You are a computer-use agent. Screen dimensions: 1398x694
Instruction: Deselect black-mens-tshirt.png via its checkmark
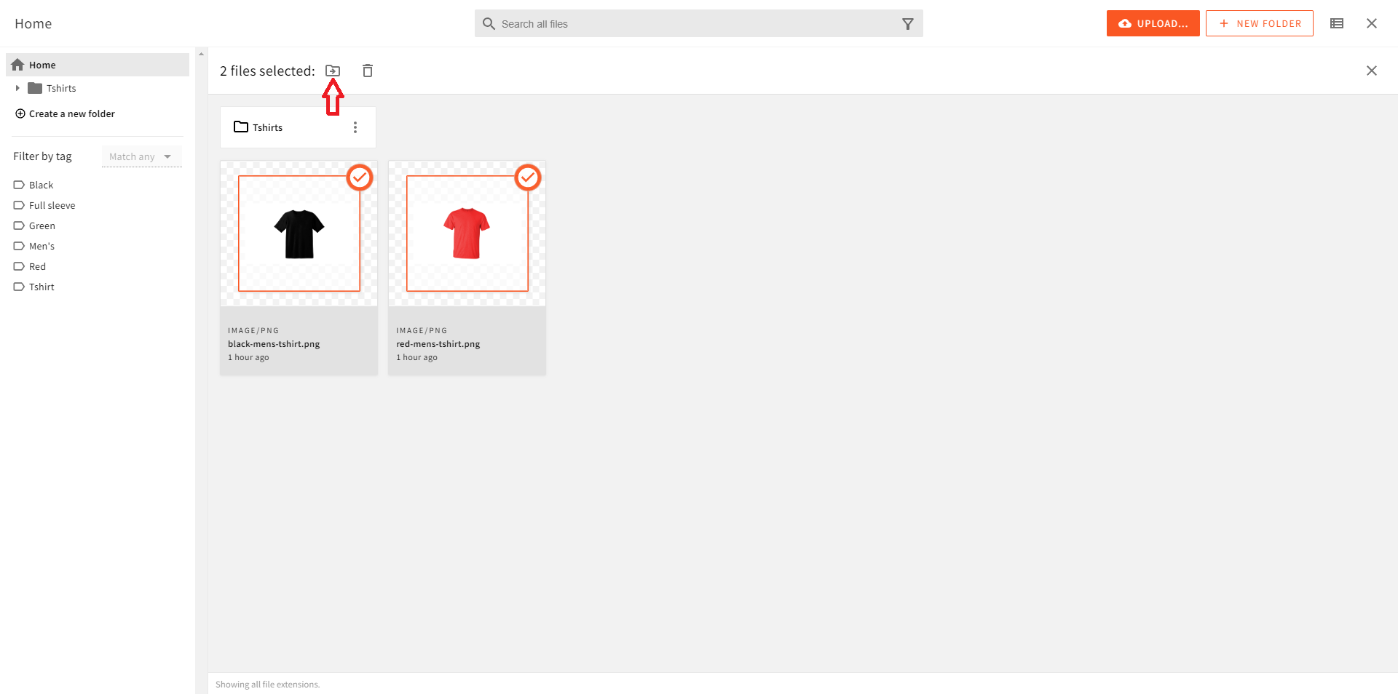coord(359,177)
